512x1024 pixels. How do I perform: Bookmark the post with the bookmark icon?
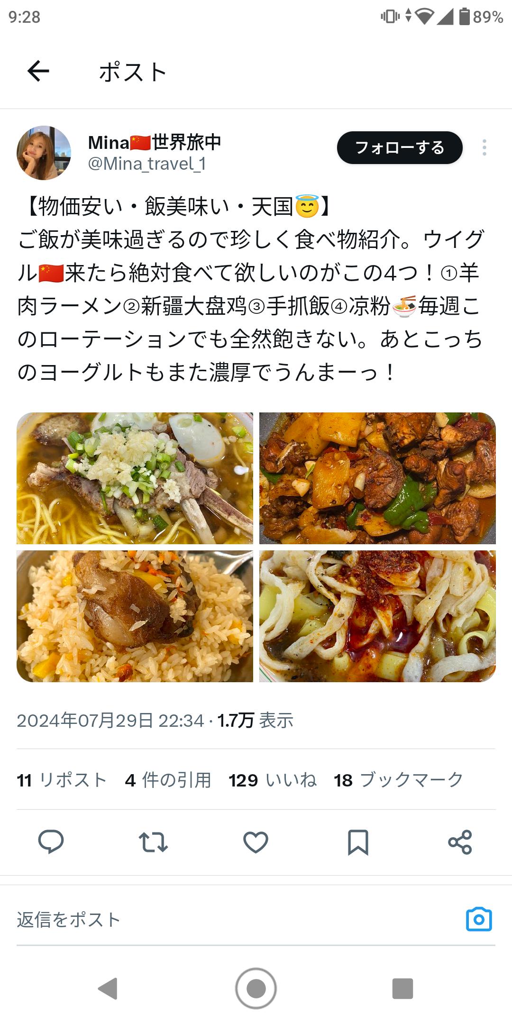(358, 842)
